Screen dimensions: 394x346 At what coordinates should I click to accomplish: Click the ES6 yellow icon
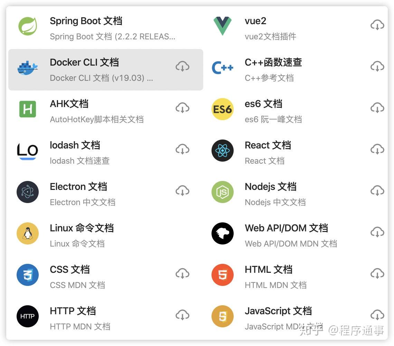[222, 109]
